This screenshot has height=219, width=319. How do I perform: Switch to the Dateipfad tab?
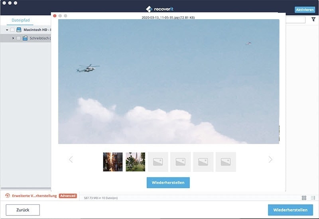click(21, 20)
